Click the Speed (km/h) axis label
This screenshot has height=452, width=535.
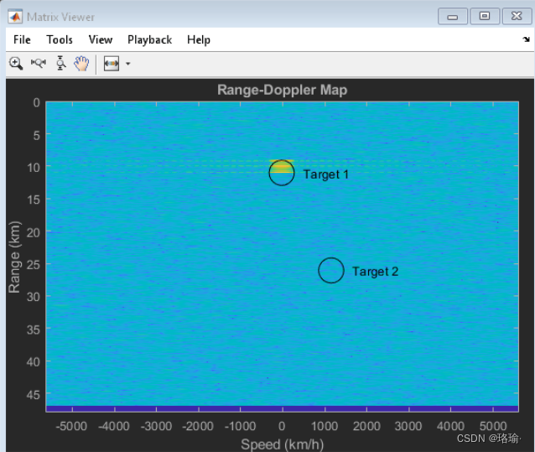pyautogui.click(x=282, y=444)
